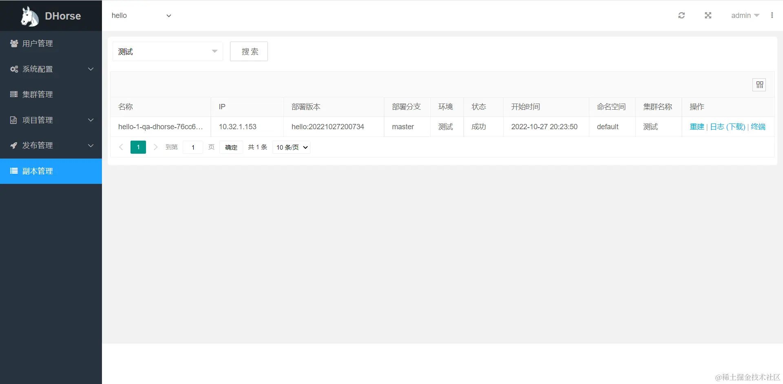Click the 搜索 search button
Viewport: 783px width, 384px height.
(249, 51)
